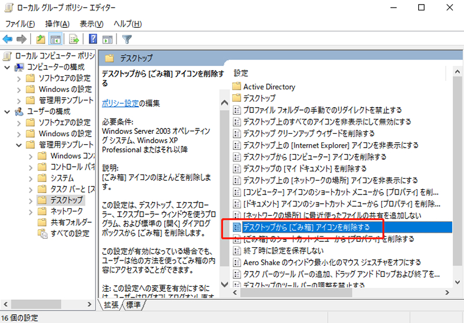Select ローカル コンピューター ポリシー root node
The image size is (464, 323).
(x=55, y=56)
